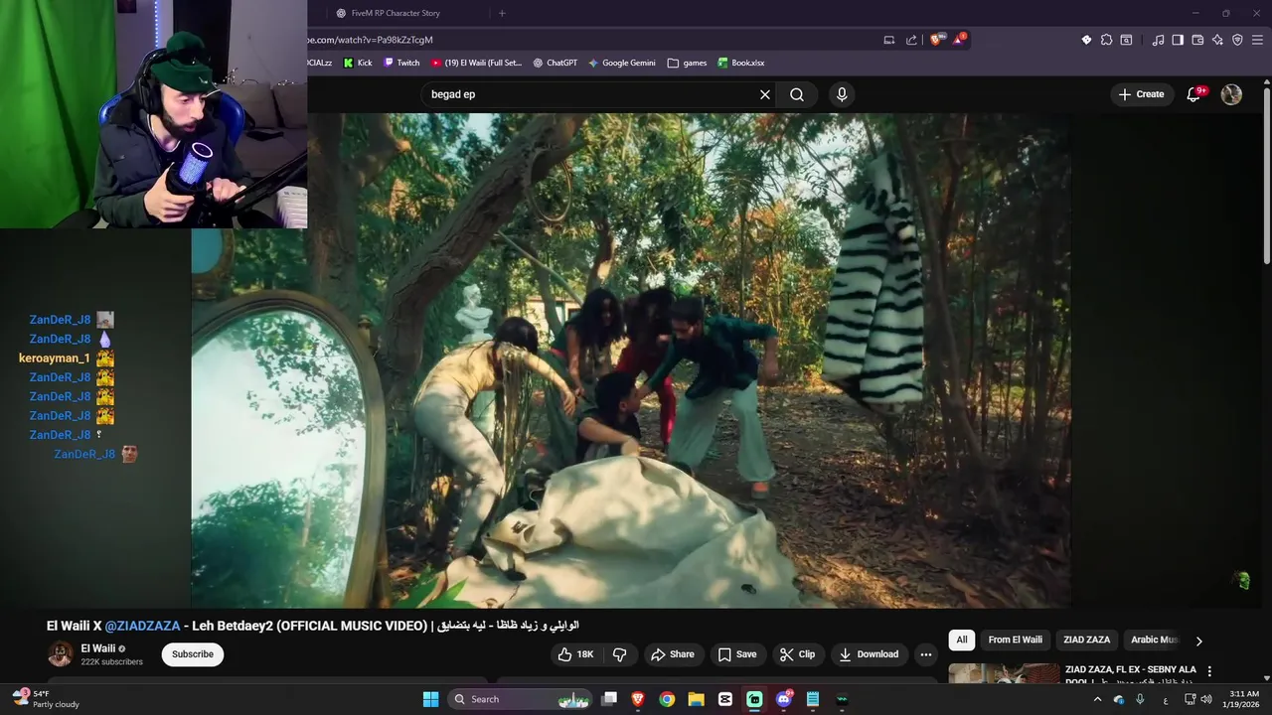1272x715 pixels.
Task: Dislike the video with thumbs-down
Action: point(620,654)
